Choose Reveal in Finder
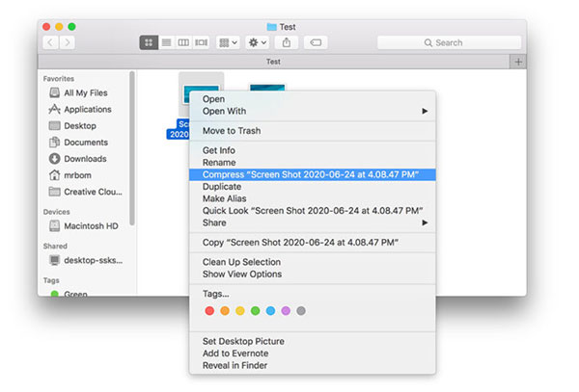Screen dimensions: 579x392 tap(313, 365)
